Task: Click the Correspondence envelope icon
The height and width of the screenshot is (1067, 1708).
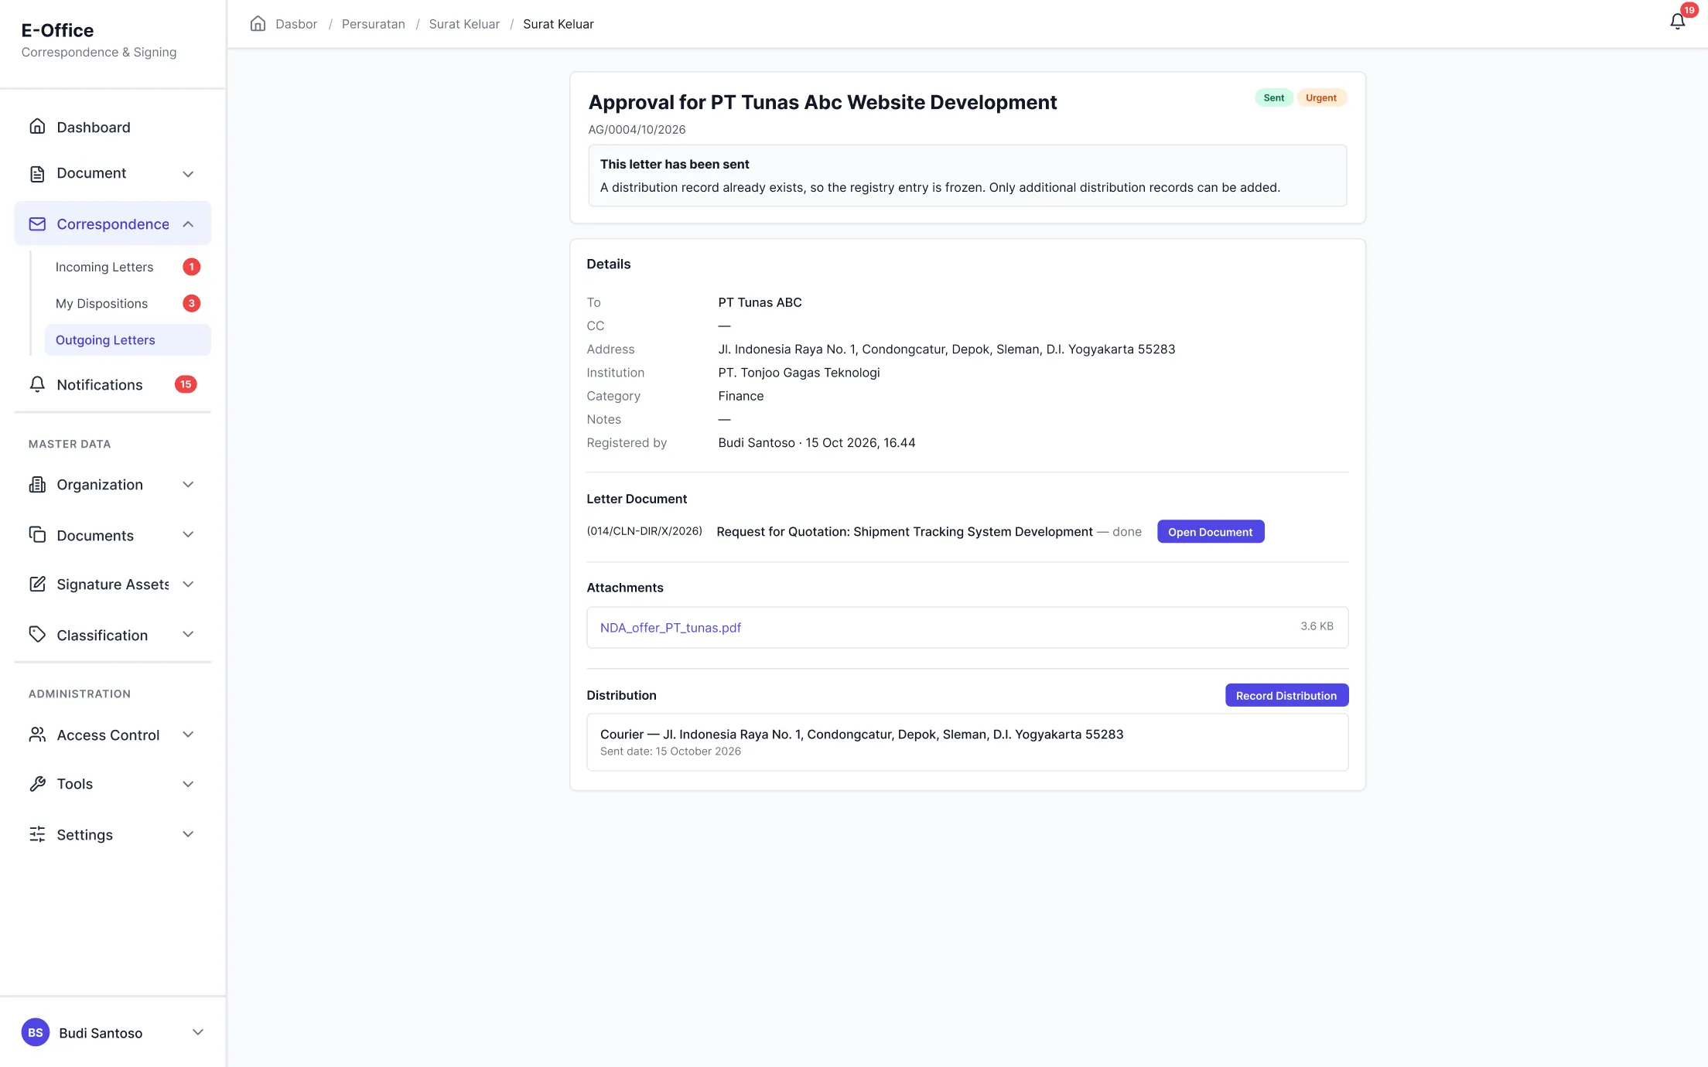Action: pos(37,224)
